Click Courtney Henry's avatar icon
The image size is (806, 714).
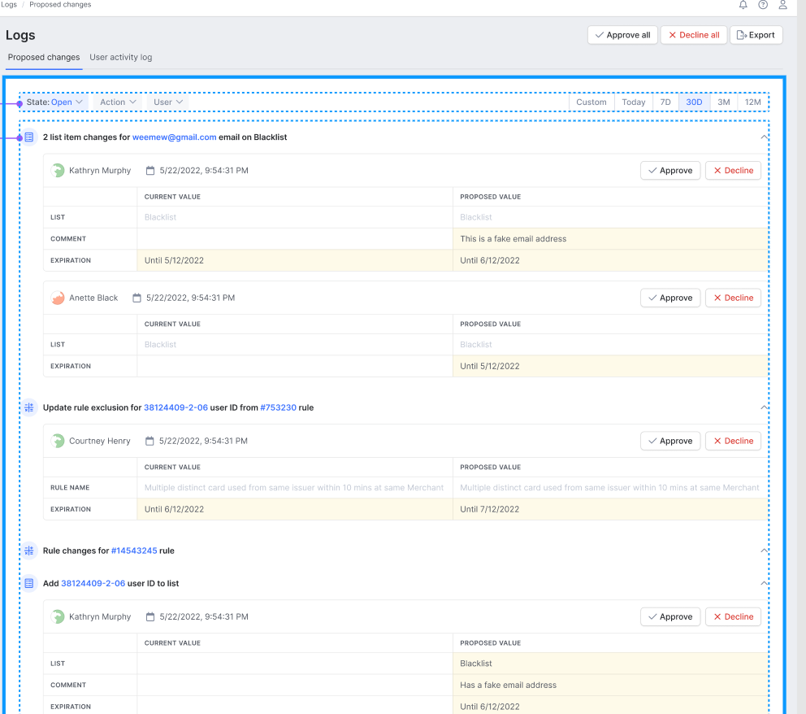click(x=58, y=441)
